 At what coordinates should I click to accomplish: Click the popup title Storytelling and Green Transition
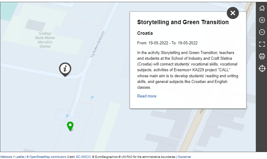coord(183,22)
